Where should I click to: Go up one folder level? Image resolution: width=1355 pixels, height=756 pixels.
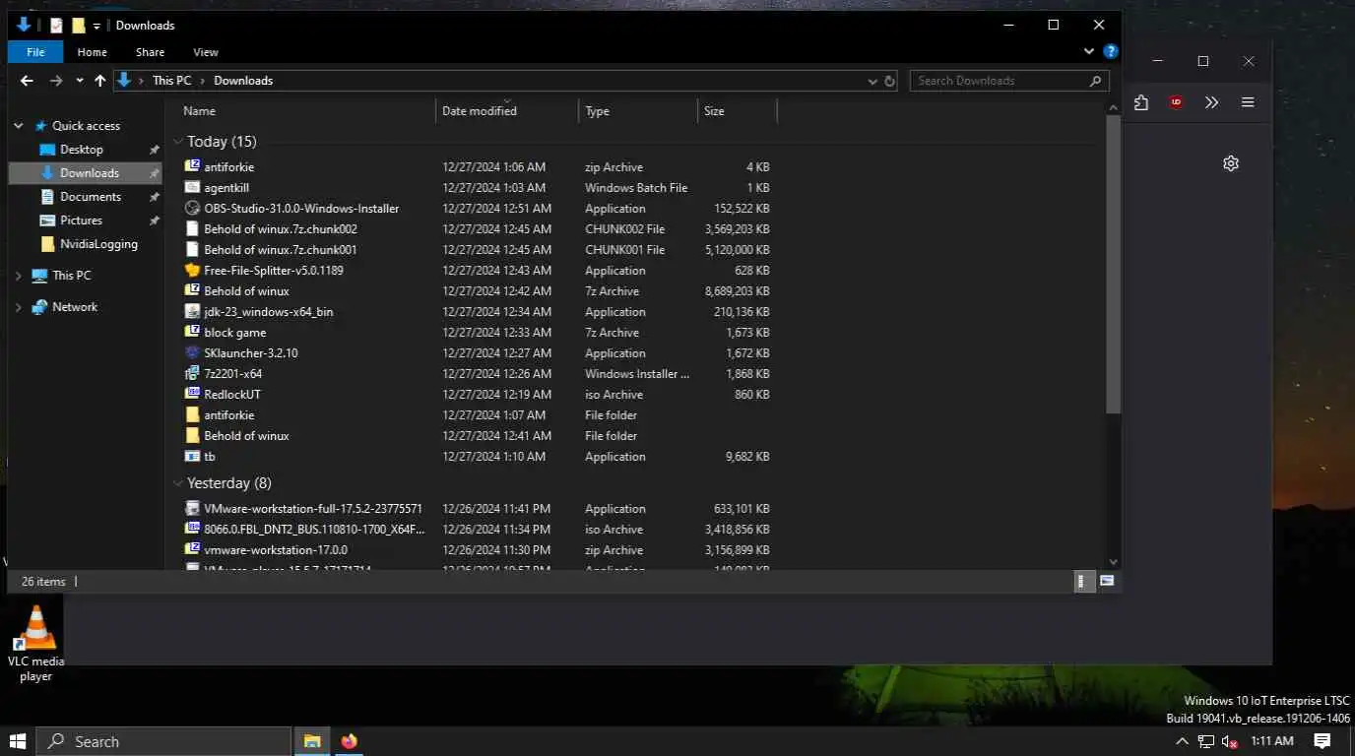tap(99, 81)
